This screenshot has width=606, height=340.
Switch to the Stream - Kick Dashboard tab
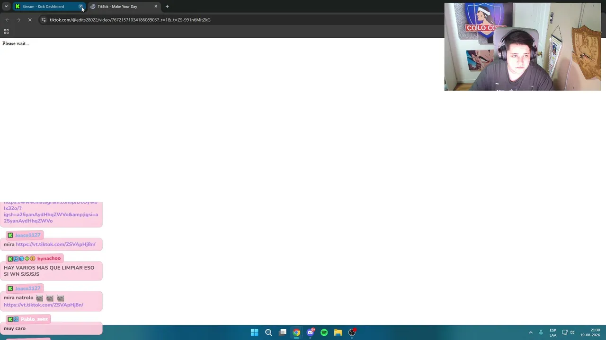43,7
